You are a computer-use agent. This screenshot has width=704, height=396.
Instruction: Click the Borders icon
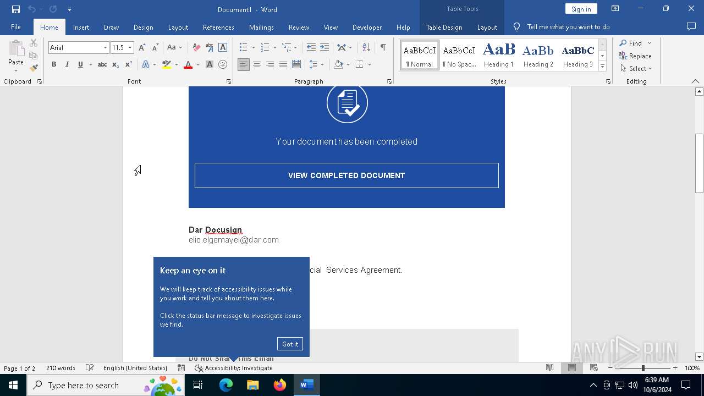(360, 64)
